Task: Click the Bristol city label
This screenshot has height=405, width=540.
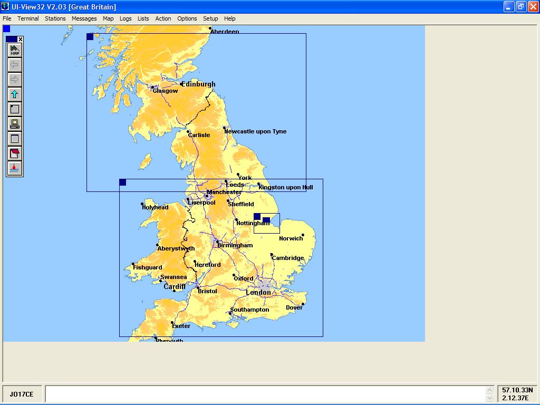Action: (207, 291)
